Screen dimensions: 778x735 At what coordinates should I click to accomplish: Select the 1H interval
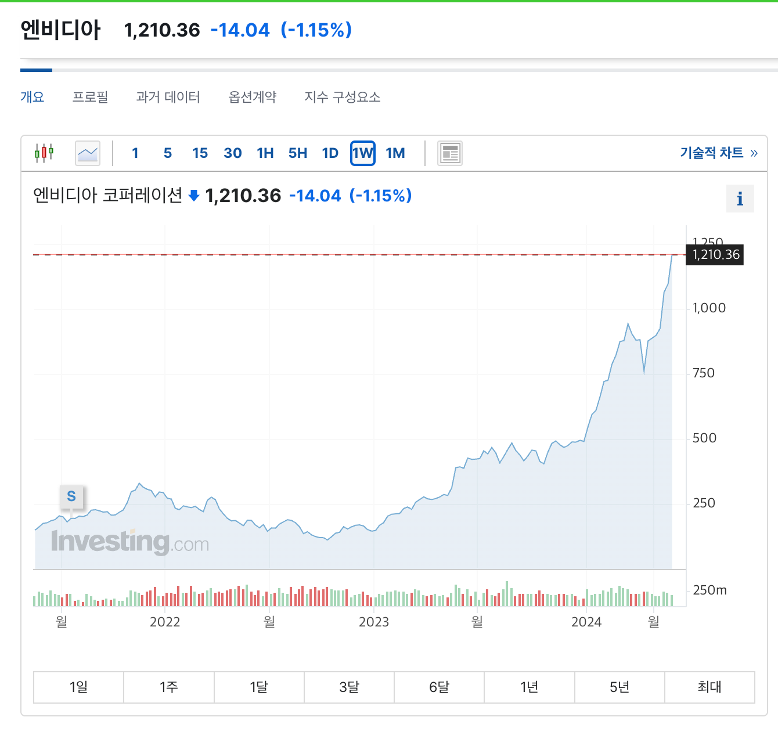click(265, 153)
